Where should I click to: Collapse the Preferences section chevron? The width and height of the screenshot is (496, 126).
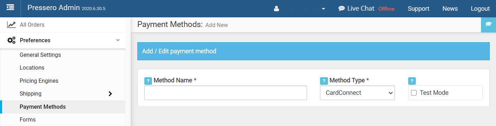click(x=118, y=40)
